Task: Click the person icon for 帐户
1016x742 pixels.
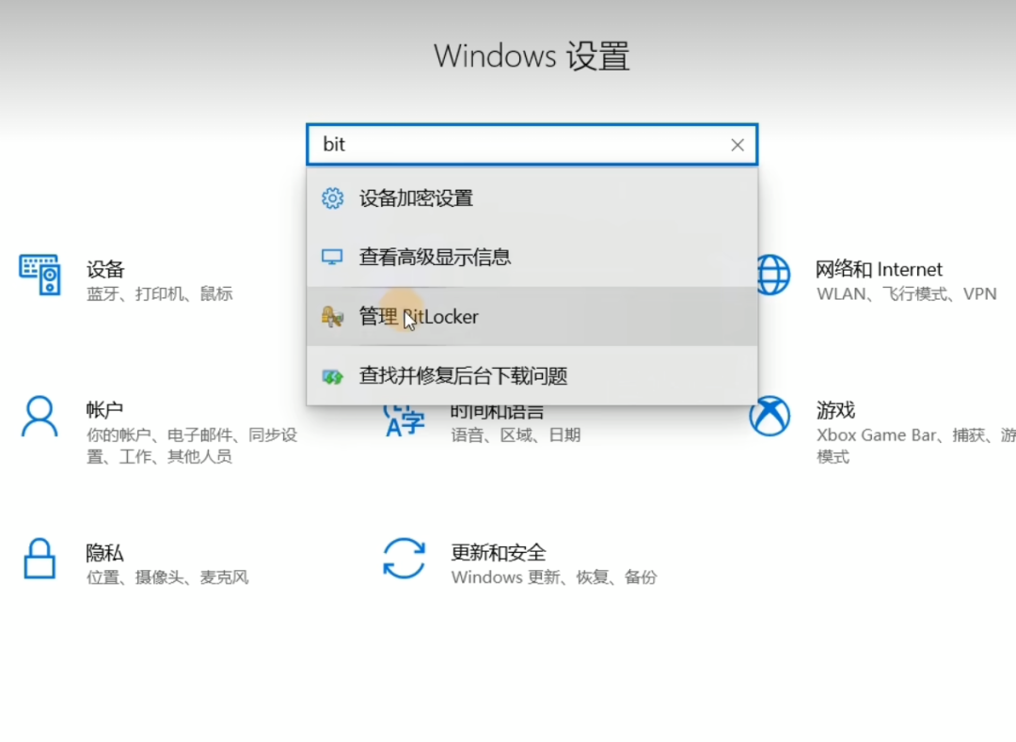Action: (40, 417)
